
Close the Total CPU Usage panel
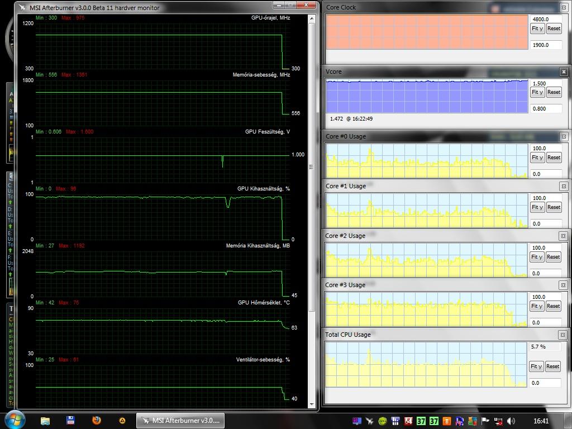click(x=563, y=335)
